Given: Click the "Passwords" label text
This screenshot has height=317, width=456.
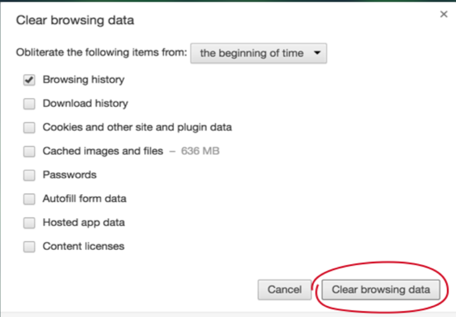Looking at the screenshot, I should (x=70, y=175).
